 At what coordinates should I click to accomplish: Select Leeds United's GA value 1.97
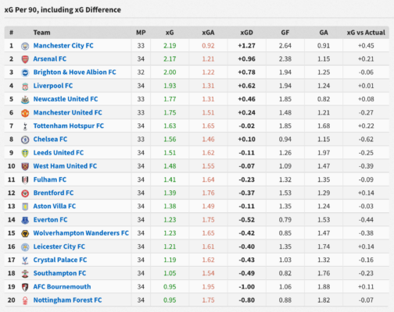point(324,153)
